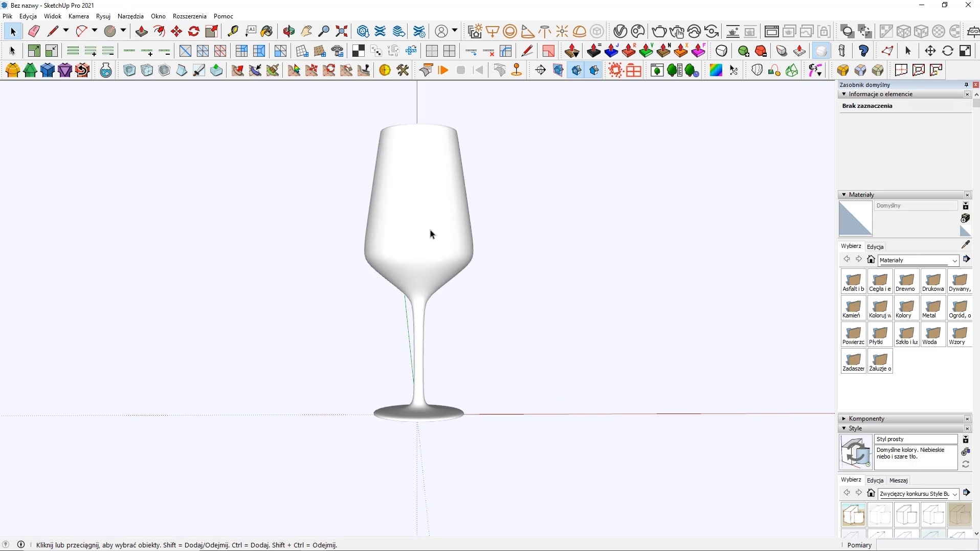Open the Materiały collection dropdown
Viewport: 980px width, 551px height.
(955, 261)
